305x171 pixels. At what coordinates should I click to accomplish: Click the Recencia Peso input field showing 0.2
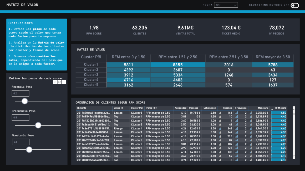pos(20,93)
